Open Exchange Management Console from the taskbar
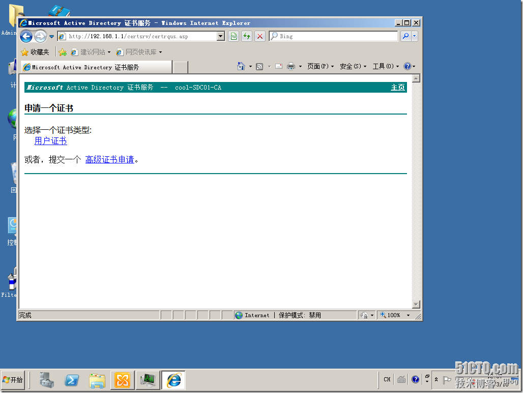The image size is (523, 393). pos(123,380)
